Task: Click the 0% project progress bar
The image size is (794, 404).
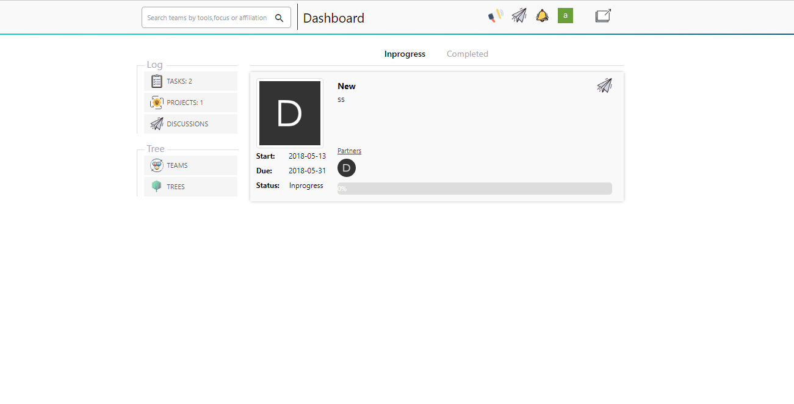Action: 474,189
